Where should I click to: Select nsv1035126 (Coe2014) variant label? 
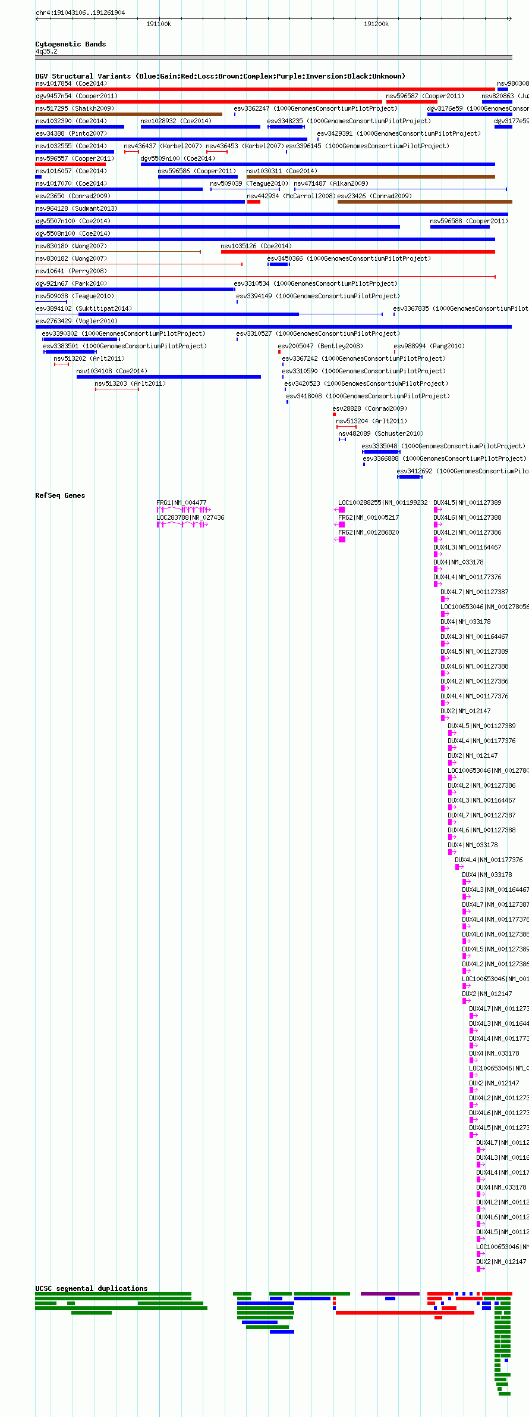tap(256, 246)
